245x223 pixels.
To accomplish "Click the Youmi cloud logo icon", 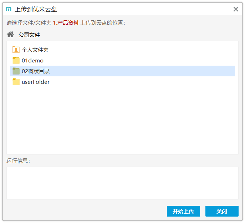I will 9,9.
